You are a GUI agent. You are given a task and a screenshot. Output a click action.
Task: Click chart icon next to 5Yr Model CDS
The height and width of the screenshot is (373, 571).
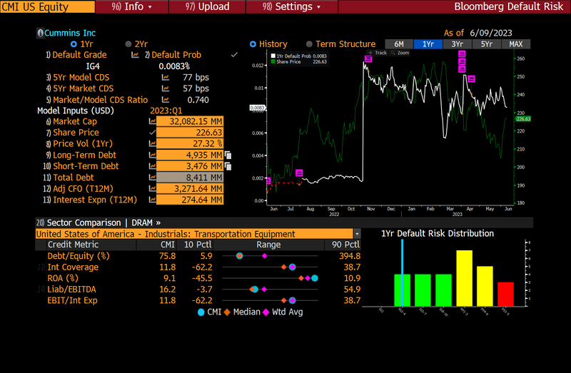[166, 77]
